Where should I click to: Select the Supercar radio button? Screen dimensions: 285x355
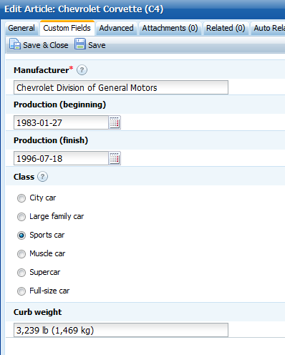click(21, 273)
